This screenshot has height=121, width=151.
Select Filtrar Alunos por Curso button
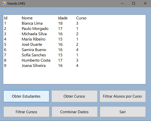[x=123, y=96]
